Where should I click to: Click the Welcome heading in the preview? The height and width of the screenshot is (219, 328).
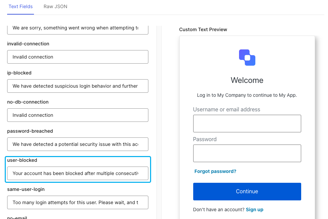247,80
